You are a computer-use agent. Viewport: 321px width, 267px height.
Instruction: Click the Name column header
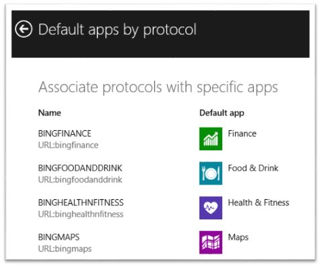[50, 113]
